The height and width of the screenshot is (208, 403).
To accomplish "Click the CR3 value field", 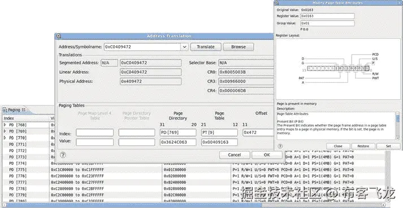I will click(246, 81).
